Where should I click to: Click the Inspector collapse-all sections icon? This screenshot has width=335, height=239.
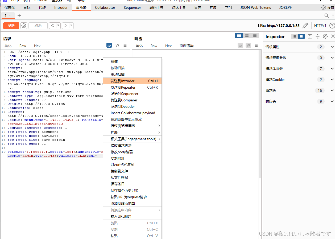[x=317, y=36]
